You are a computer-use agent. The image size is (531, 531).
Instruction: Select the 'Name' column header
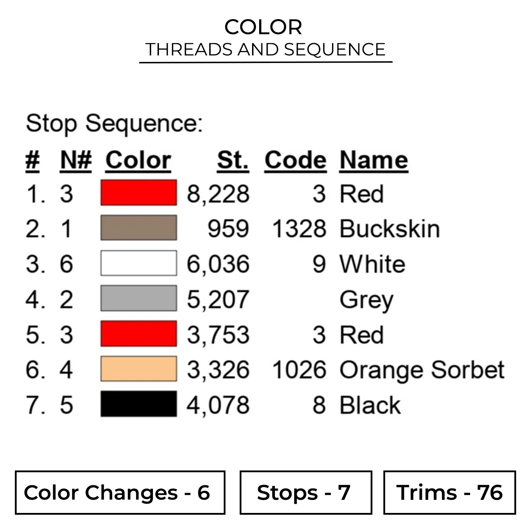click(x=373, y=160)
